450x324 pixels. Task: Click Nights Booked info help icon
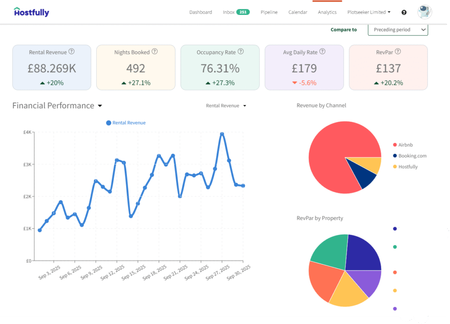coord(155,52)
